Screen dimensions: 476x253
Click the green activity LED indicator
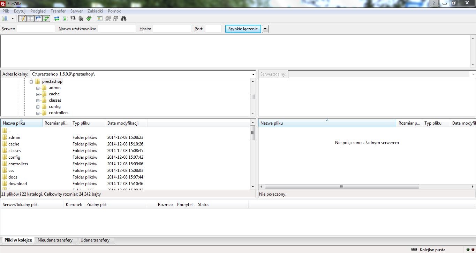(x=468, y=250)
